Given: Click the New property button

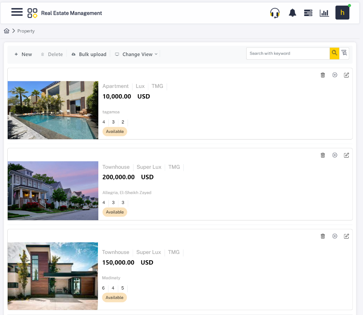Looking at the screenshot, I should coord(23,54).
